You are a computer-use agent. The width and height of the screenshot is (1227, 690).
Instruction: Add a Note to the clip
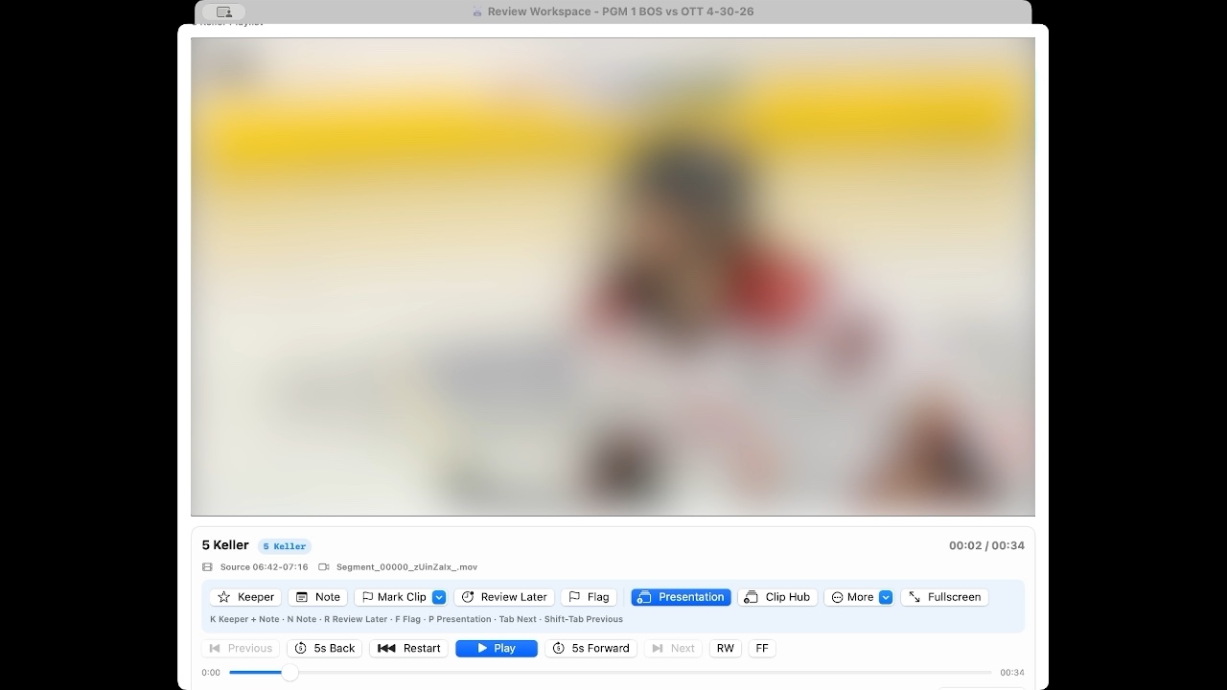coord(317,597)
